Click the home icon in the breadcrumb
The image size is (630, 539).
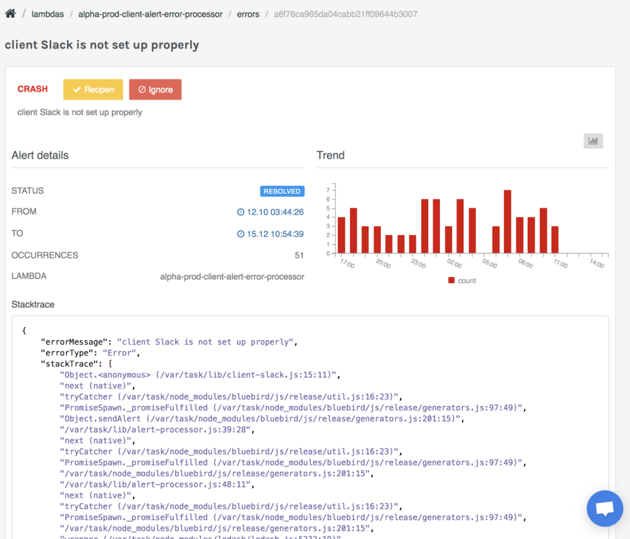coord(10,13)
